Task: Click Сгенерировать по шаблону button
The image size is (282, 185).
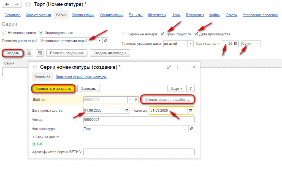Action: point(167,99)
